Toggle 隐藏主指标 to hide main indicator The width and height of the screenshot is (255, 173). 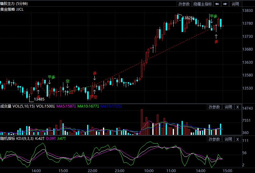point(203,4)
